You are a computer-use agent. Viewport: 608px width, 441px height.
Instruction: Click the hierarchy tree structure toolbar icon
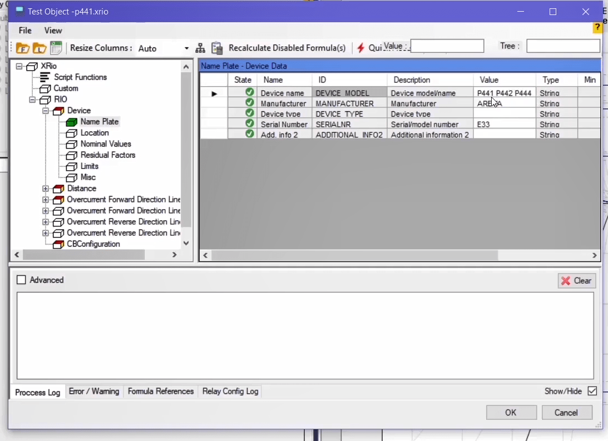click(x=200, y=48)
